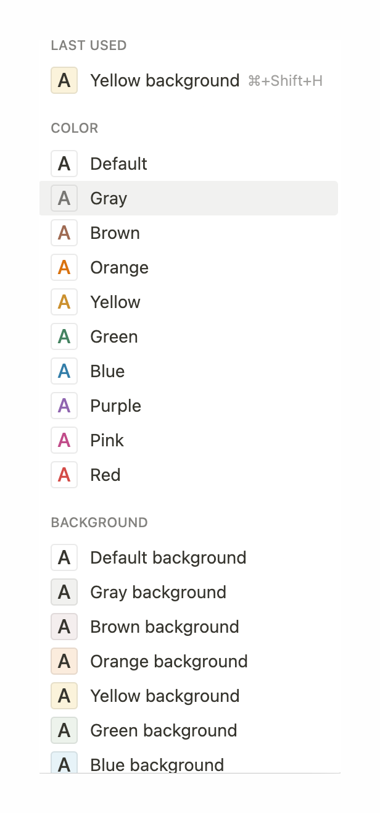Image resolution: width=380 pixels, height=813 pixels.
Task: Choose the Gray text color option
Action: coord(109,198)
